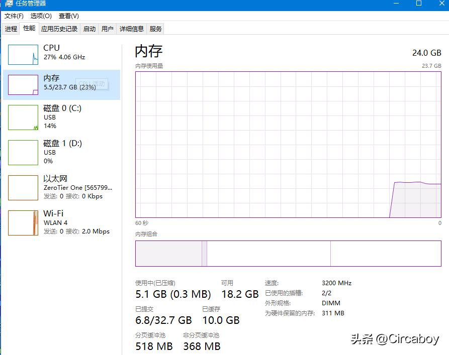Click the CPU usage mini graph
The image size is (449, 355).
[23, 55]
